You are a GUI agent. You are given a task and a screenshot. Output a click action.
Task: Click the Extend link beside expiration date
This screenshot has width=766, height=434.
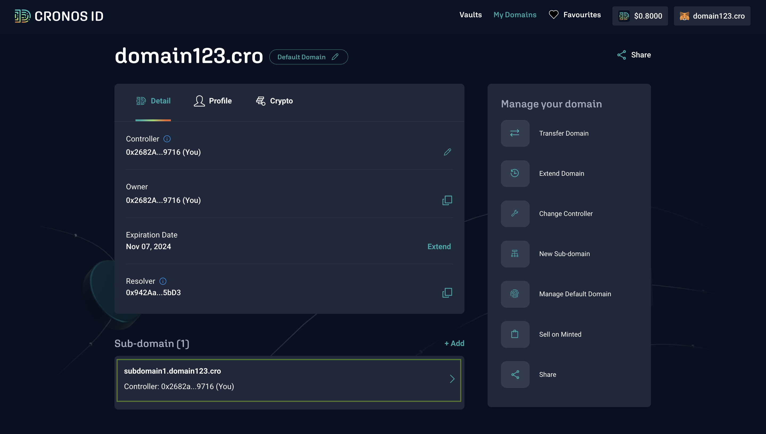coord(439,247)
